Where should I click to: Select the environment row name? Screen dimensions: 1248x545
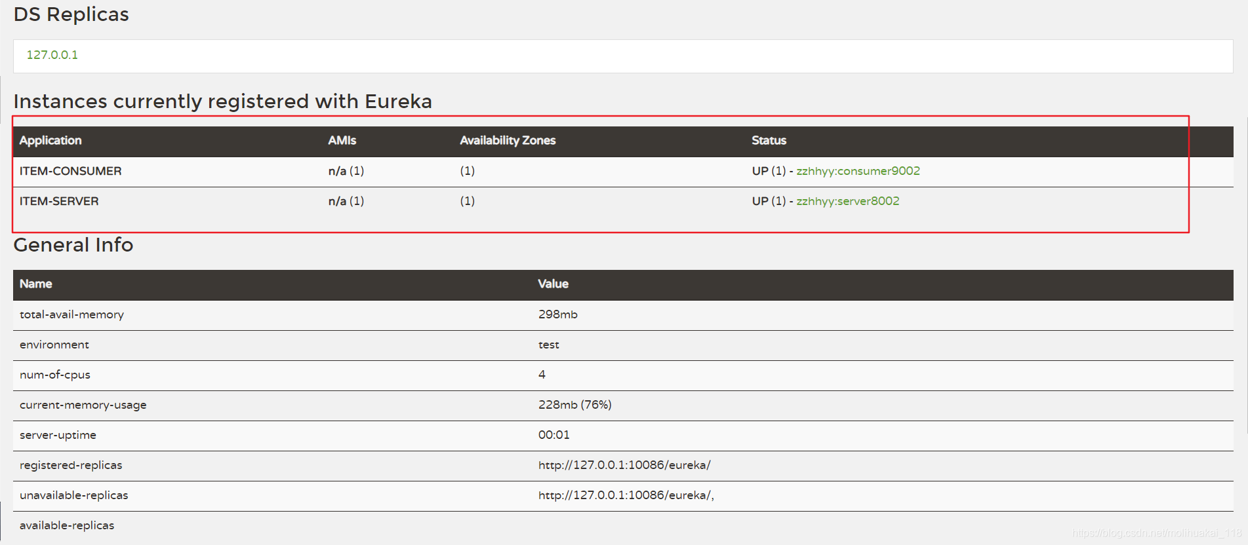point(54,345)
